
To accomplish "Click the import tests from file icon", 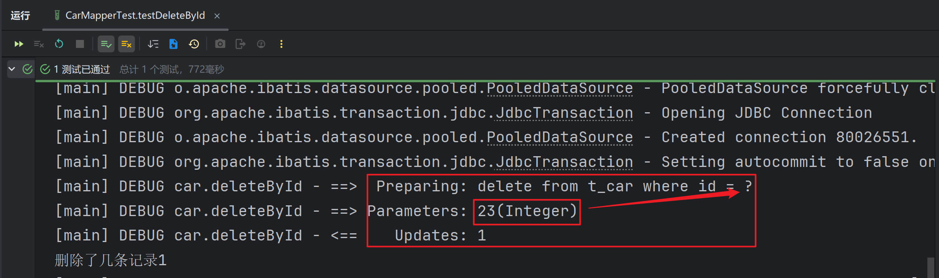I will click(173, 44).
